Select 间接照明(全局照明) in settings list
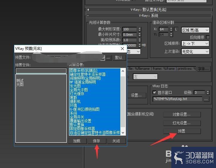The height and width of the screenshot is (168, 216). 86,78
